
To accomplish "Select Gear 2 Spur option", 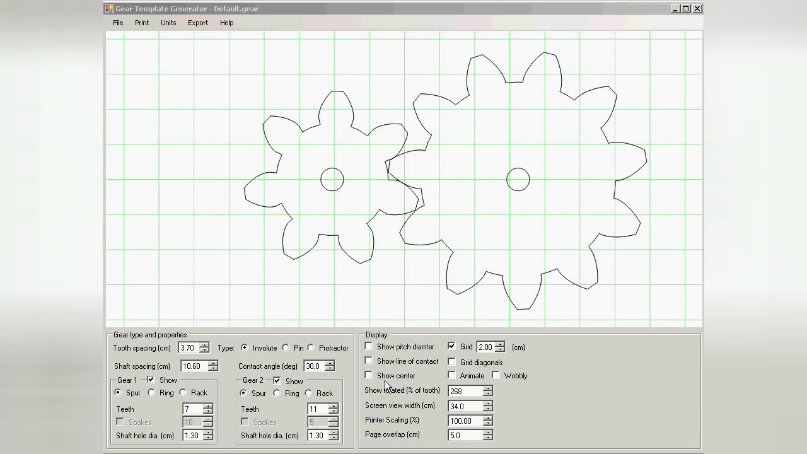I will click(x=243, y=393).
